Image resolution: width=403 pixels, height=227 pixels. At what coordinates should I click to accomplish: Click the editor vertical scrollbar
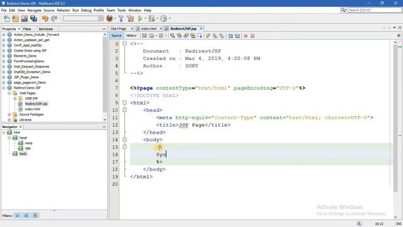[x=395, y=118]
